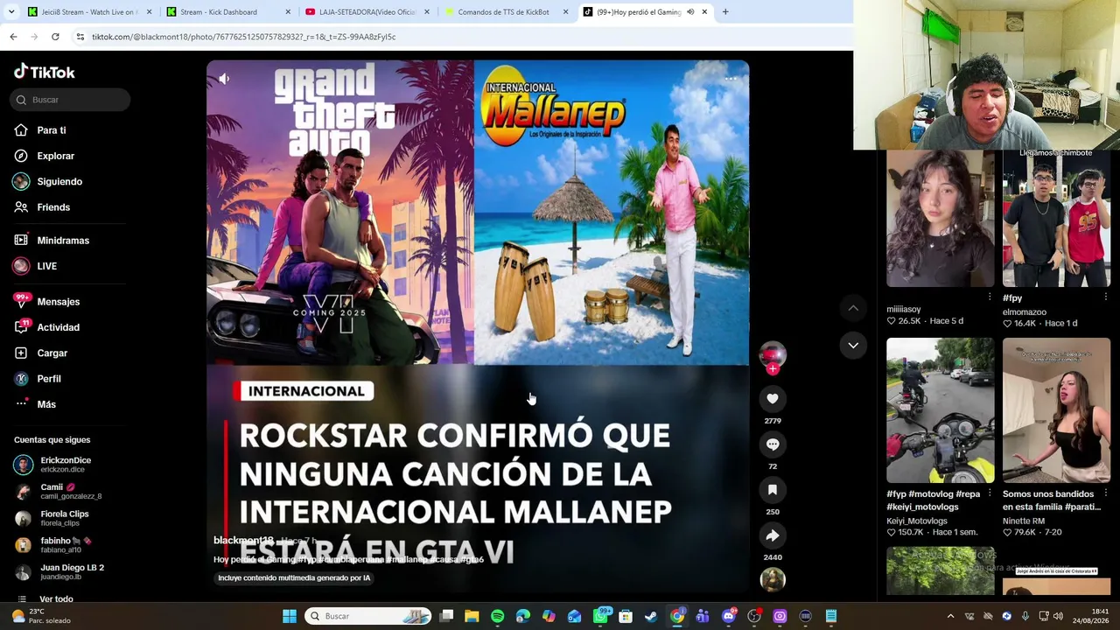The height and width of the screenshot is (630, 1120).
Task: Go to the next post with the down arrow
Action: (853, 346)
